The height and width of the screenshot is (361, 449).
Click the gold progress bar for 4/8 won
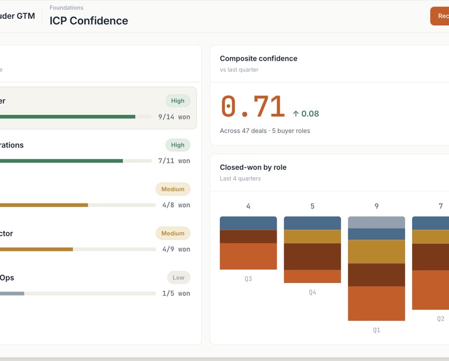click(44, 205)
